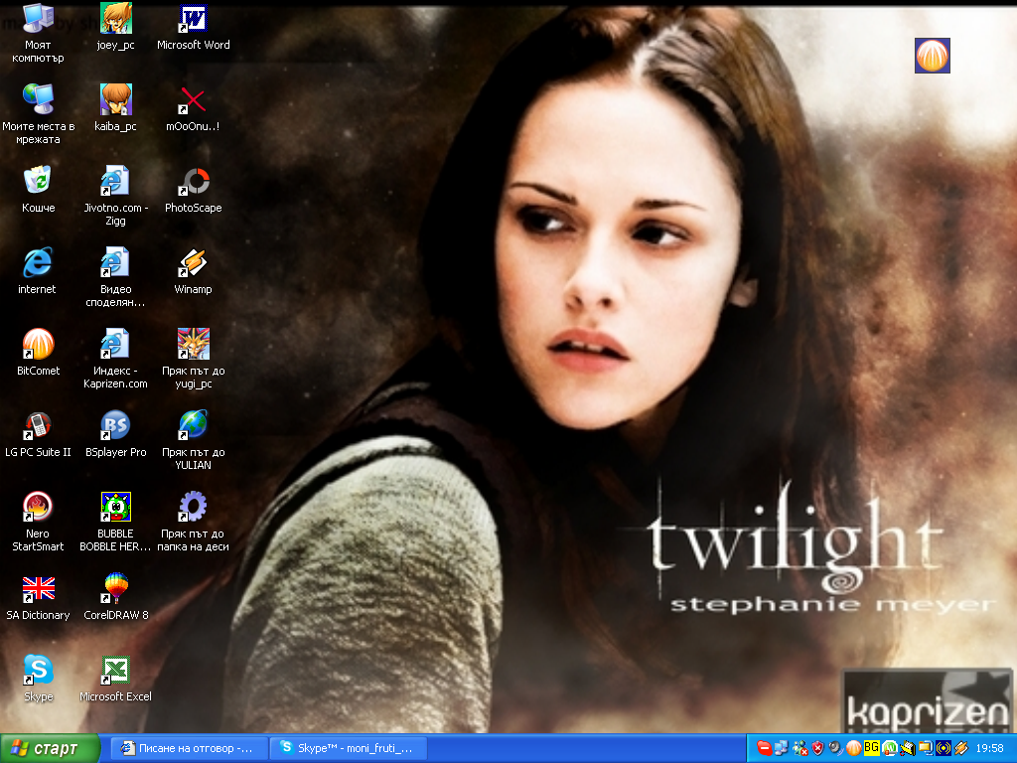Open the red security shield tray icon
The width and height of the screenshot is (1017, 763).
[x=818, y=748]
